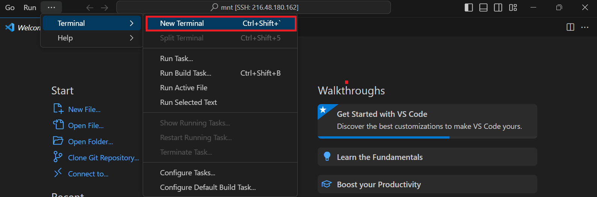This screenshot has height=197, width=597.
Task: Click the VS Code logo on Welcome tab
Action: (x=10, y=27)
